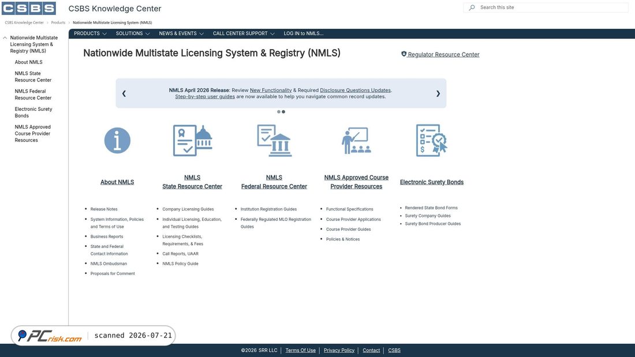Open Terms Of Use in the footer
This screenshot has height=357, width=635.
[x=301, y=351]
